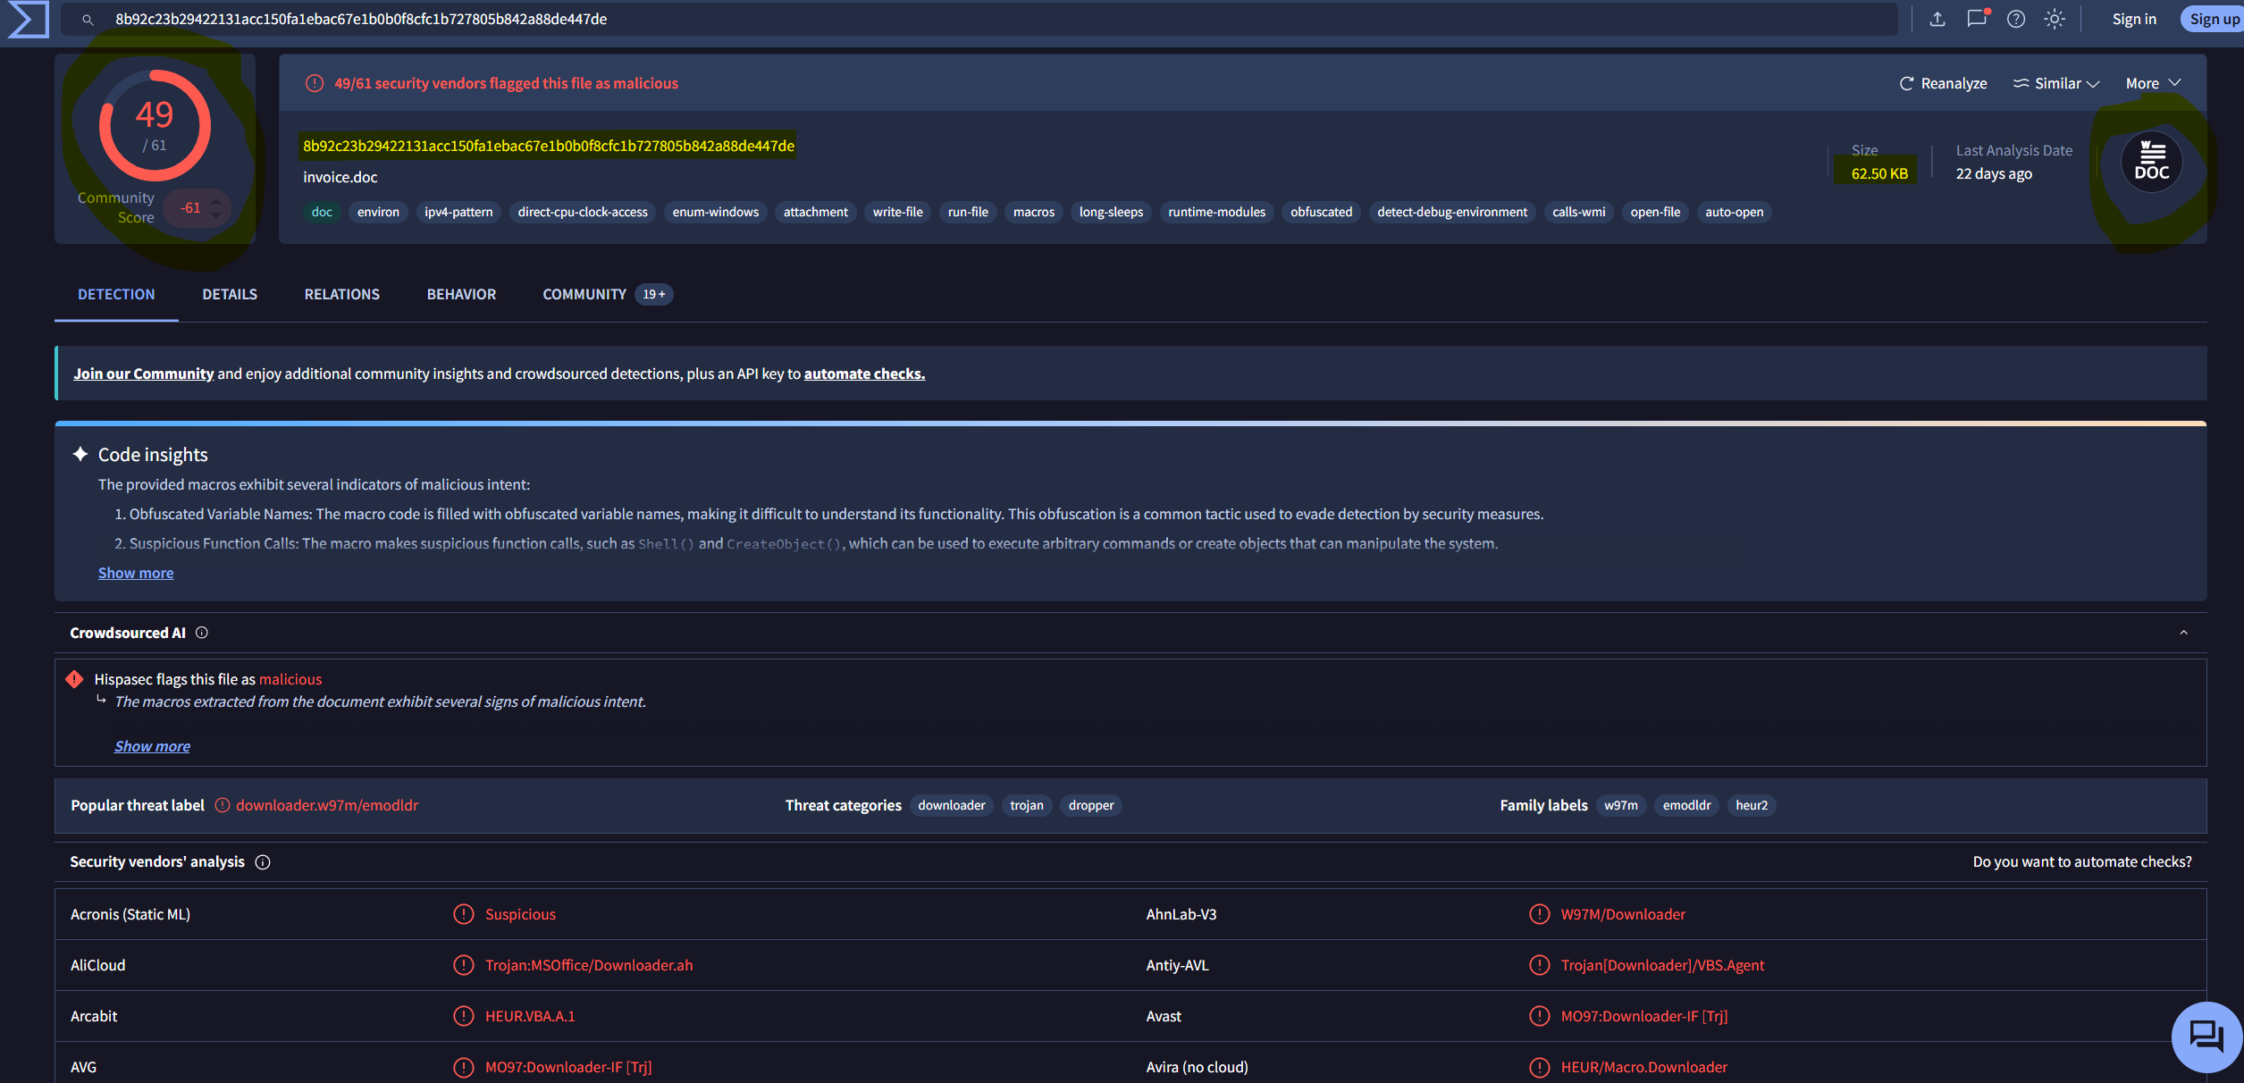Viewport: 2244px width, 1083px height.
Task: Collapse the Crowdsourced AI section
Action: [2183, 633]
